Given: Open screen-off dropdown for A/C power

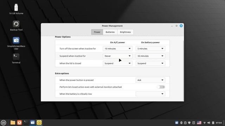Looking at the screenshot, I should pyautogui.click(x=117, y=49).
